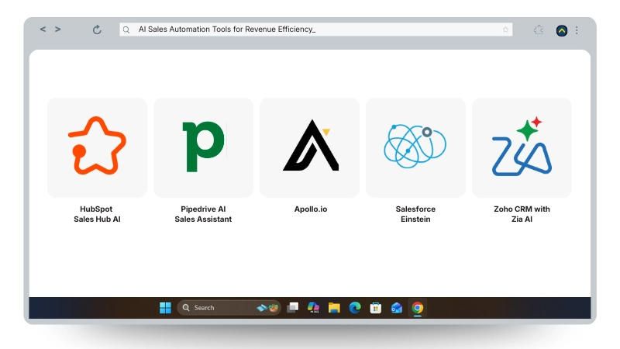Open the Pipedrive green P logo card
Image resolution: width=620 pixels, height=349 pixels.
tap(203, 147)
